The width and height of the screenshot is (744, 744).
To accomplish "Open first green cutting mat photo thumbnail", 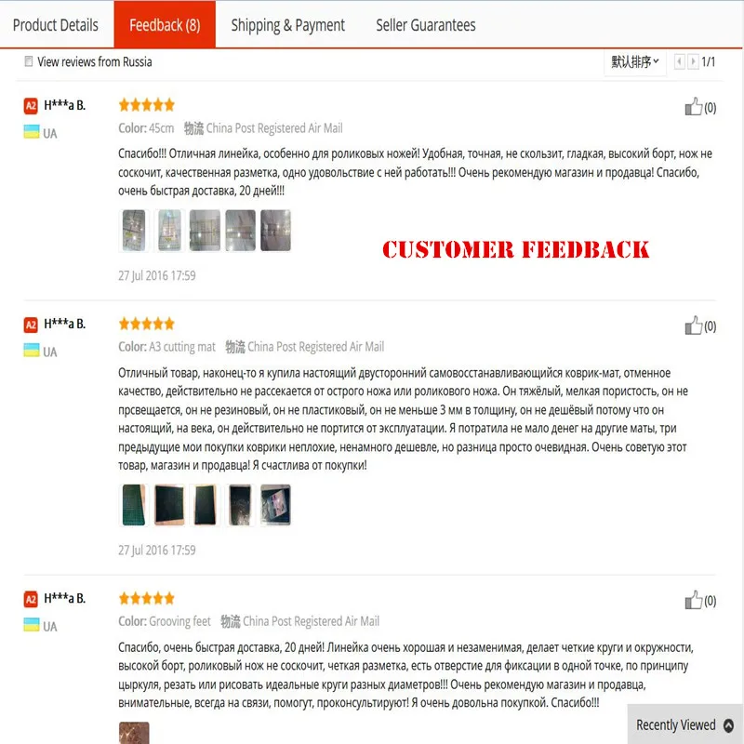I will 134,505.
